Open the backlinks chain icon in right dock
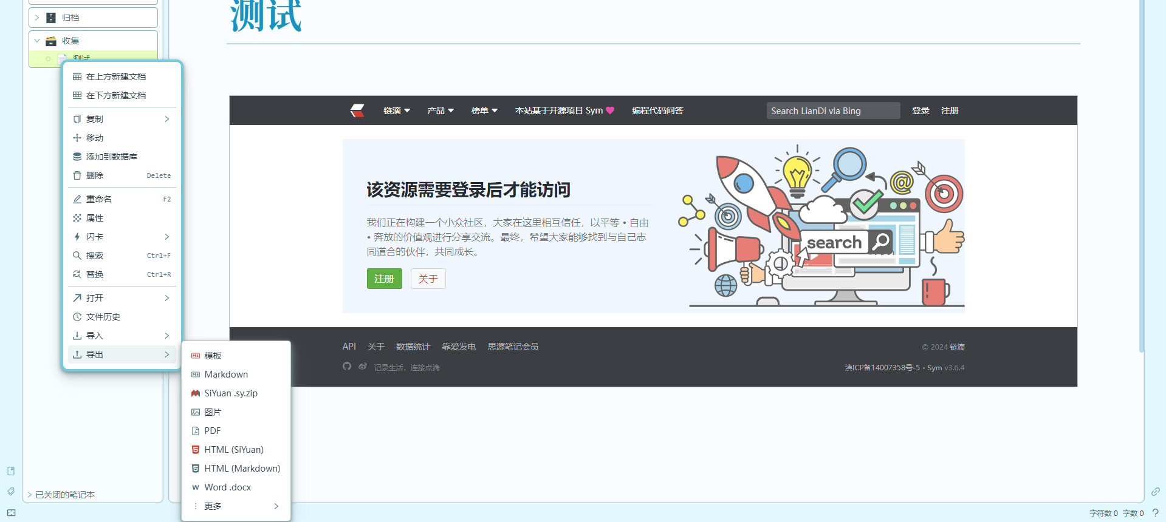Image resolution: width=1166 pixels, height=522 pixels. 1155,492
